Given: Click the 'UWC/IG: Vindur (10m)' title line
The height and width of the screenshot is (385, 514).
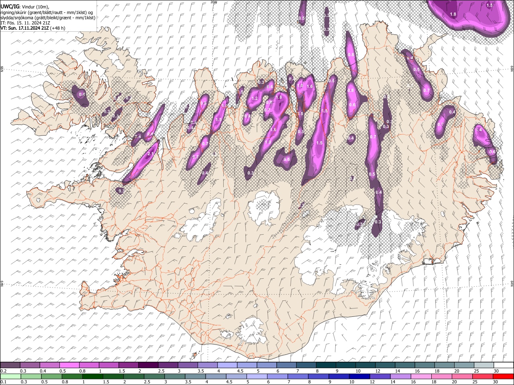Looking at the screenshot, I should coord(24,7).
